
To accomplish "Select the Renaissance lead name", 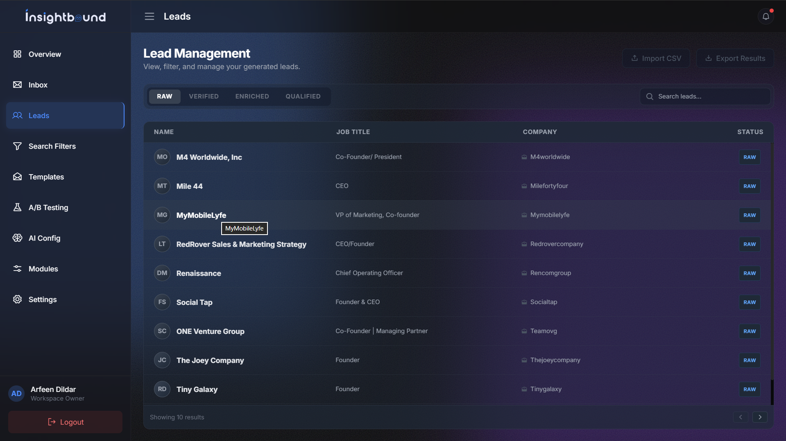I will point(199,273).
